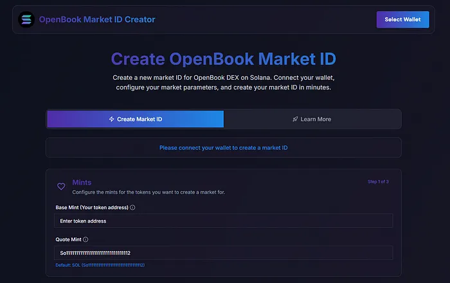Viewport: 450px width, 283px height.
Task: Click the Configure the mints description text
Action: (148, 192)
